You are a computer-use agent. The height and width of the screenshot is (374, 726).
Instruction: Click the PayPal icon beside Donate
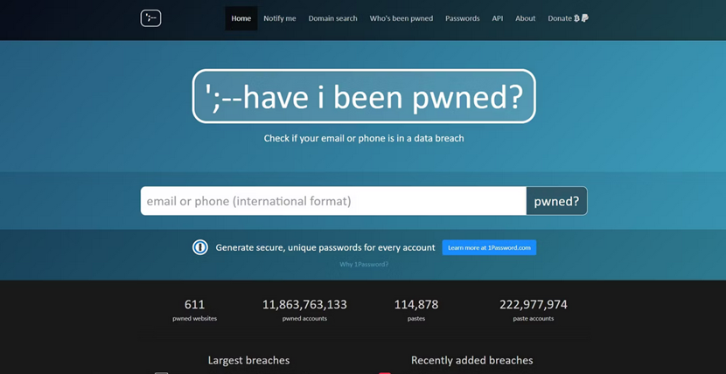tap(585, 18)
